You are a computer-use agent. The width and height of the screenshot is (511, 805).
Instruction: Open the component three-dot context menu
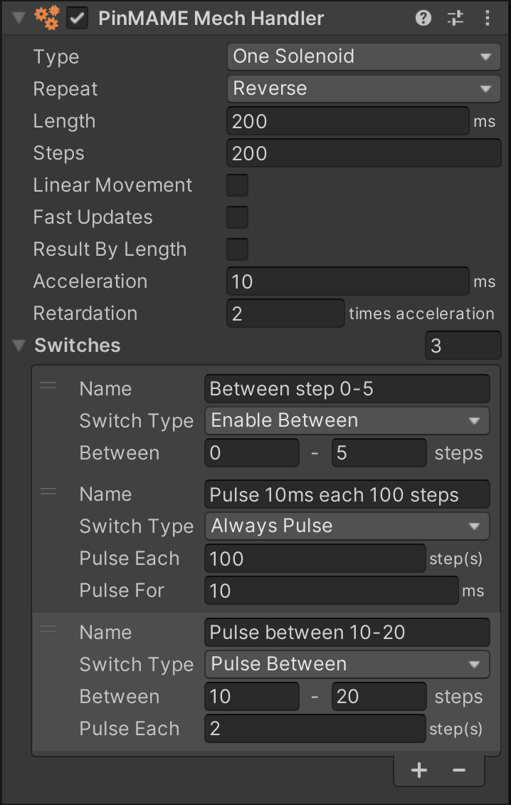pos(487,19)
